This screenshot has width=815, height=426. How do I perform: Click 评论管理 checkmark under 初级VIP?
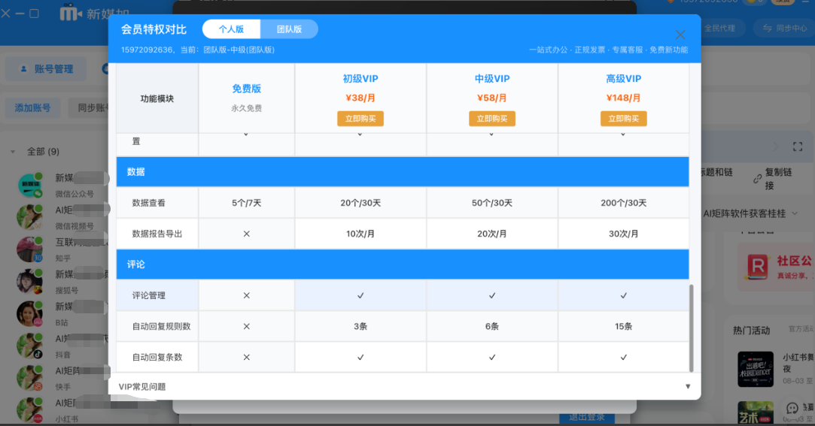(360, 296)
